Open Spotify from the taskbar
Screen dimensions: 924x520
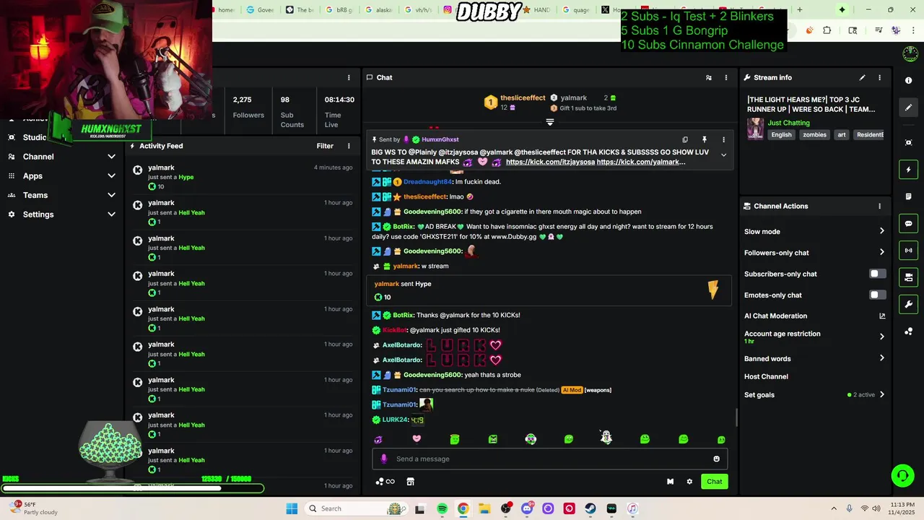[x=442, y=508]
